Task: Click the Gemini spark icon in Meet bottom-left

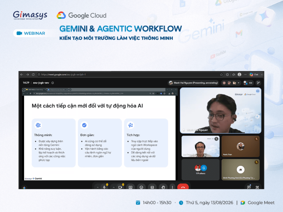Action: 24,188
